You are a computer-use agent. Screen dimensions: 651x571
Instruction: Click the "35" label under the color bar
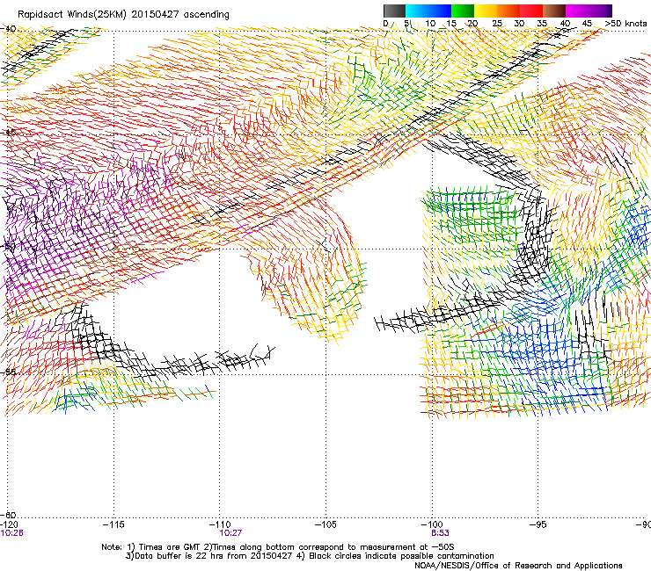click(542, 24)
